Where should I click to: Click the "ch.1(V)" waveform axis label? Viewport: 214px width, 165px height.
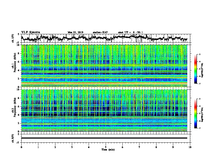(x=13, y=38)
